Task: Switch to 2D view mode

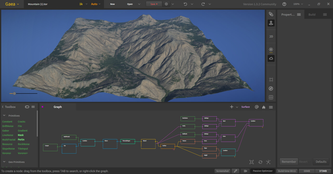Action: (271, 36)
